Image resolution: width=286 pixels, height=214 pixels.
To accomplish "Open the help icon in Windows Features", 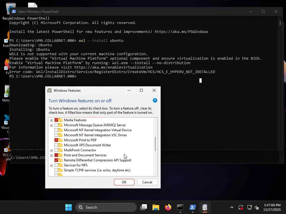I will click(x=155, y=100).
